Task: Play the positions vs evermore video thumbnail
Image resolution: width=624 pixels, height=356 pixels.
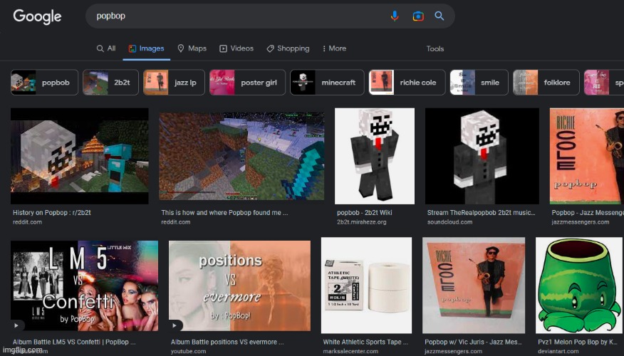Action: pos(239,285)
